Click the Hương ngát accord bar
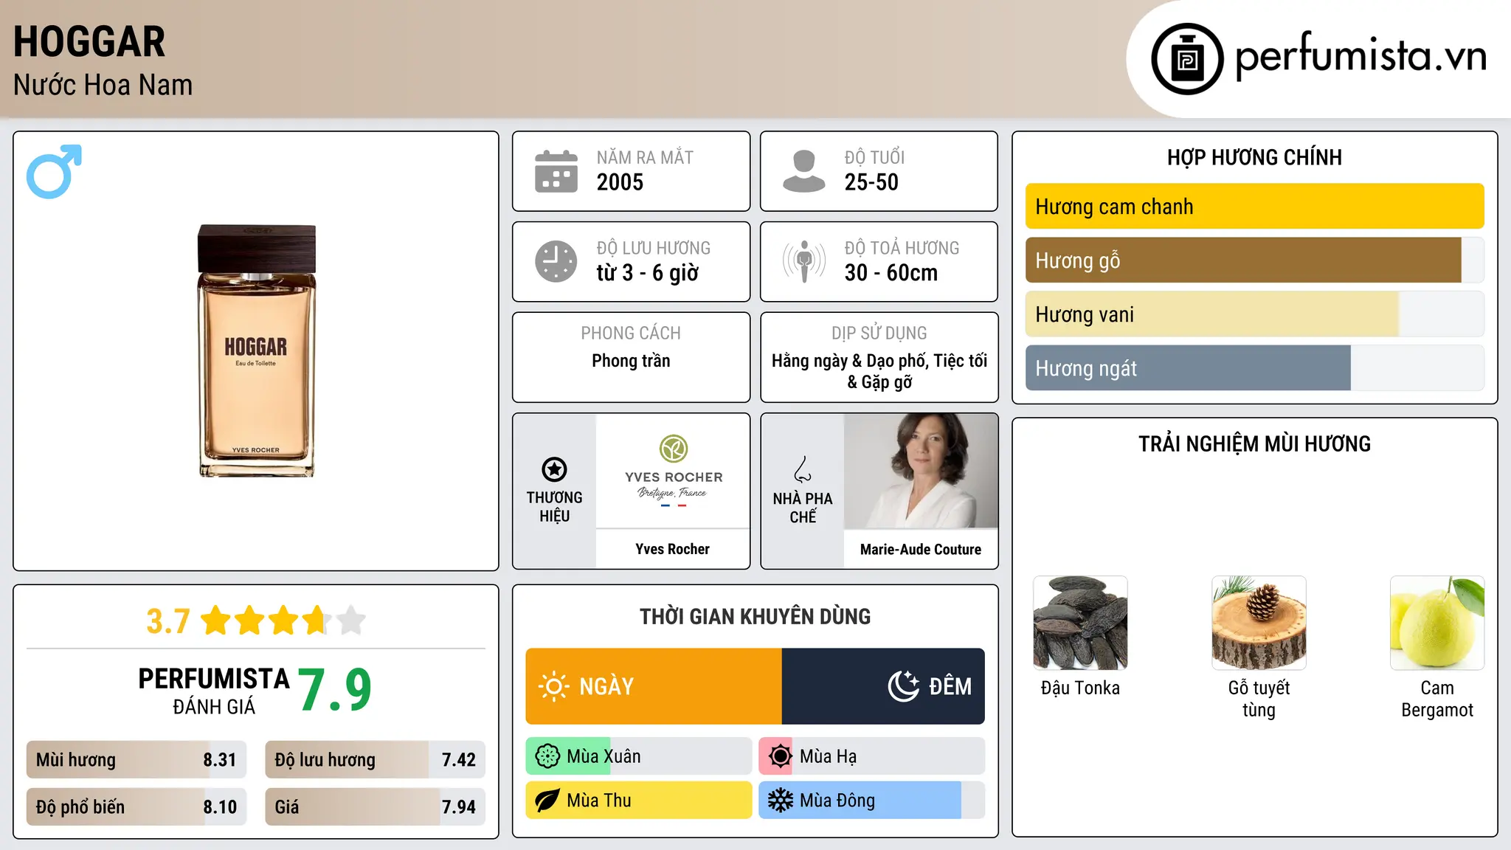The image size is (1511, 850). [1254, 368]
